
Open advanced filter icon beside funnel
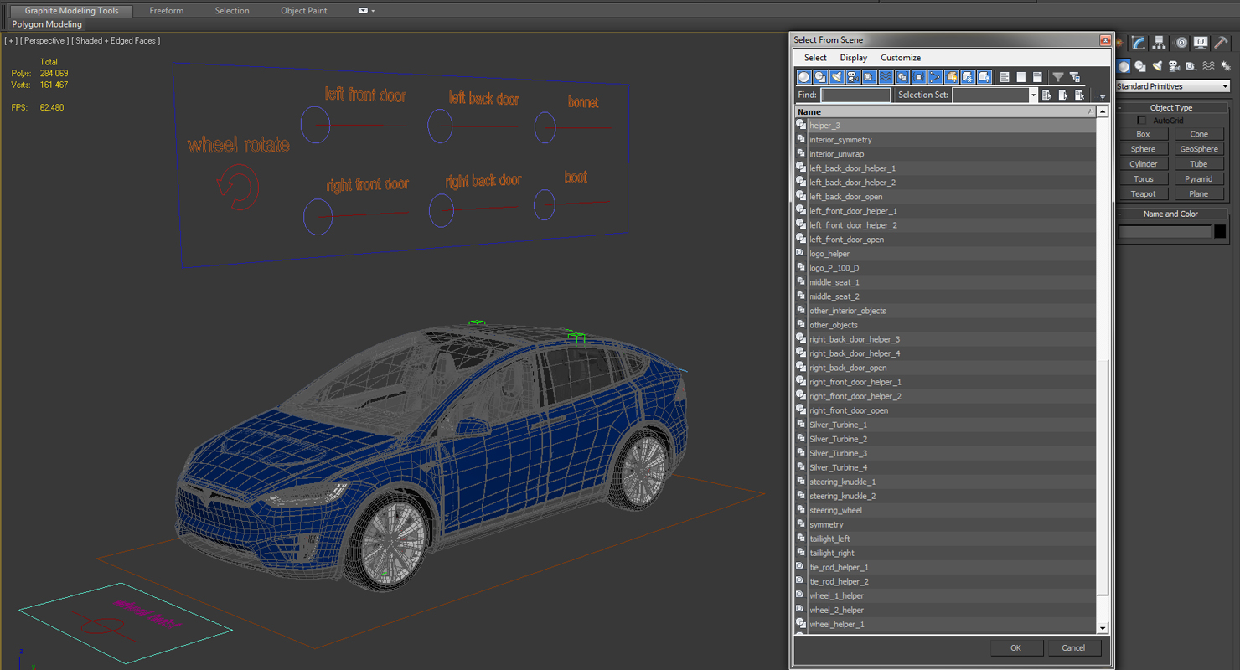pyautogui.click(x=1075, y=77)
